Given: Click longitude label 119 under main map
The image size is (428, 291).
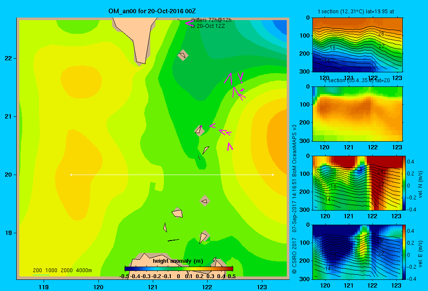Looking at the screenshot, I should pos(44,287).
